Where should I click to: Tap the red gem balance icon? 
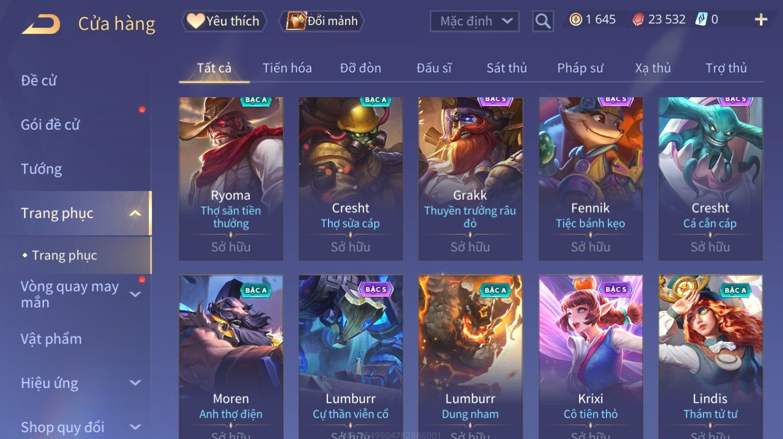point(638,20)
